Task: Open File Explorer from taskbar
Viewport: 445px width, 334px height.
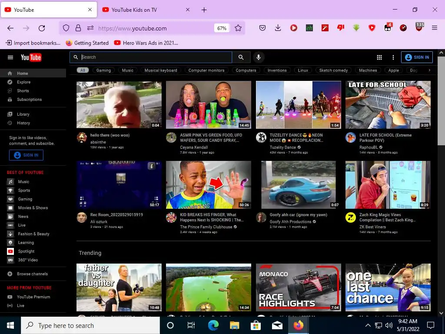Action: point(235,325)
